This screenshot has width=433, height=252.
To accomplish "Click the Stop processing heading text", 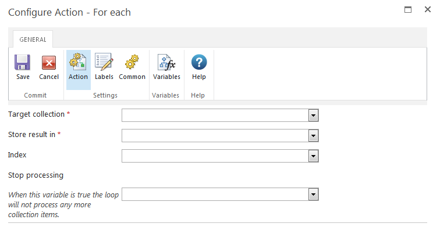I will pos(36,175).
